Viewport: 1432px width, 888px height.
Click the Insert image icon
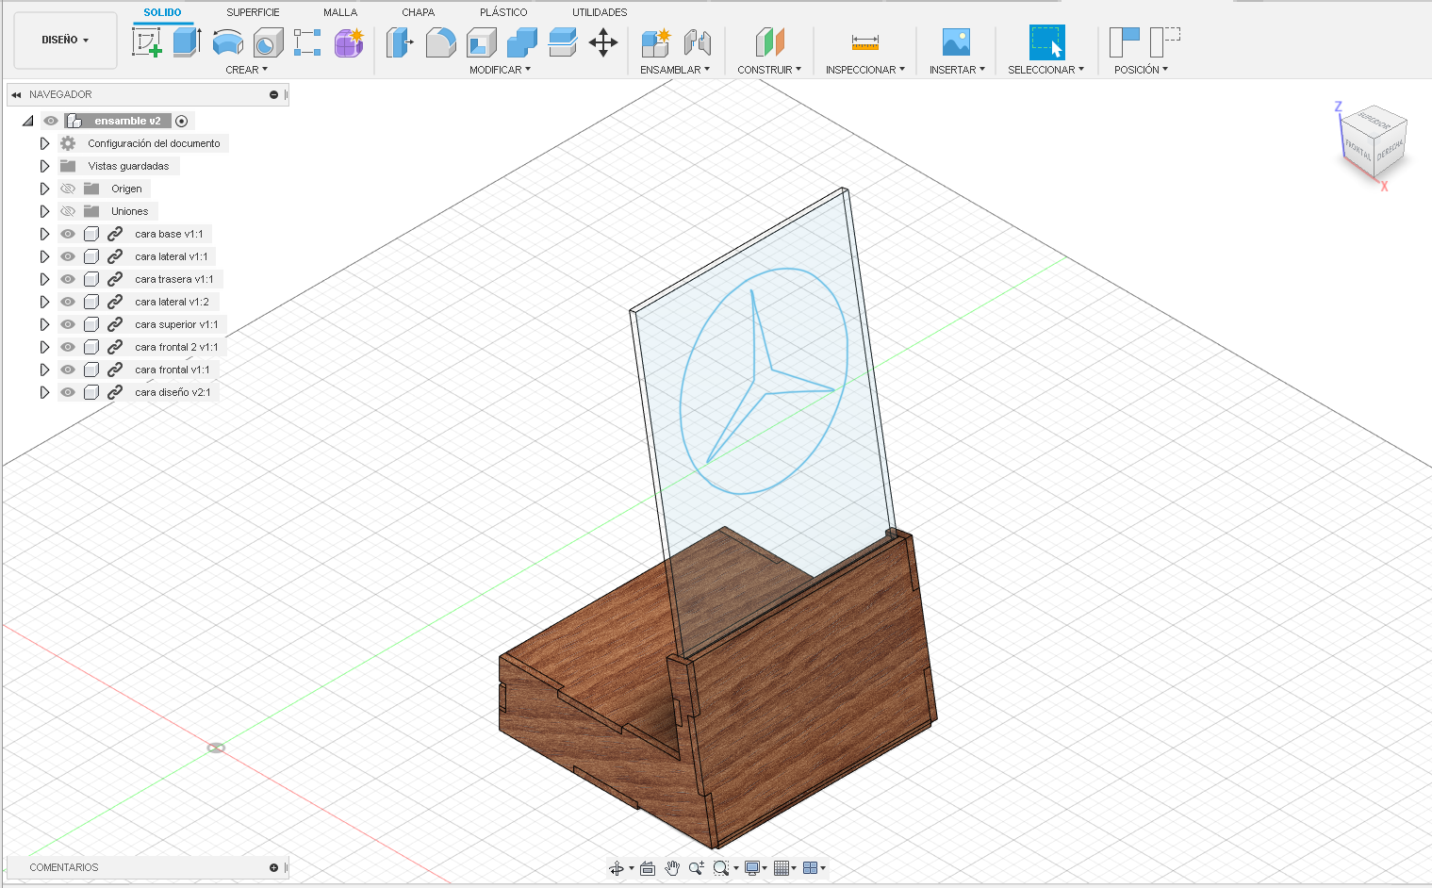956,41
